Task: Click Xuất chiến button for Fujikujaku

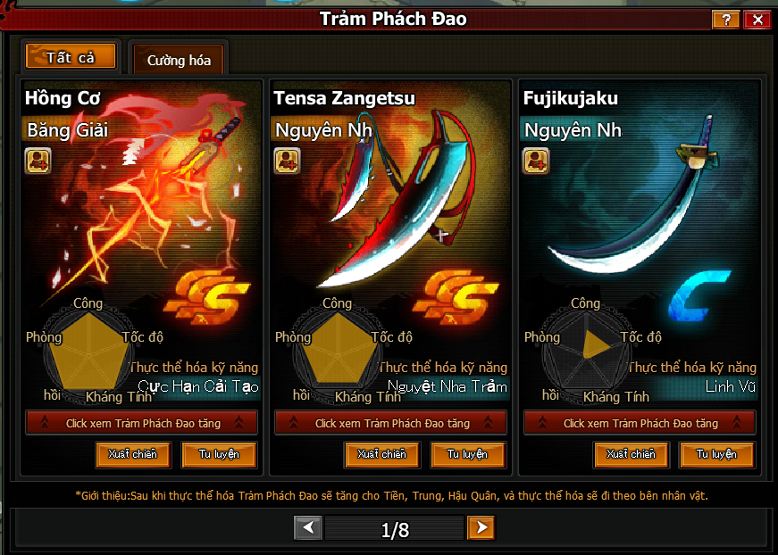Action: coord(632,454)
